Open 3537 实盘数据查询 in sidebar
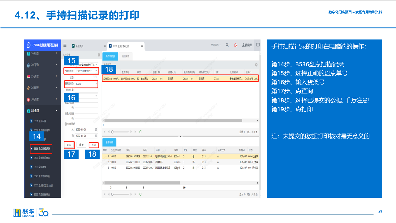 point(42,158)
